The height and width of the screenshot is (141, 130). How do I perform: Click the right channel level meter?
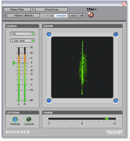[x=25, y=74]
